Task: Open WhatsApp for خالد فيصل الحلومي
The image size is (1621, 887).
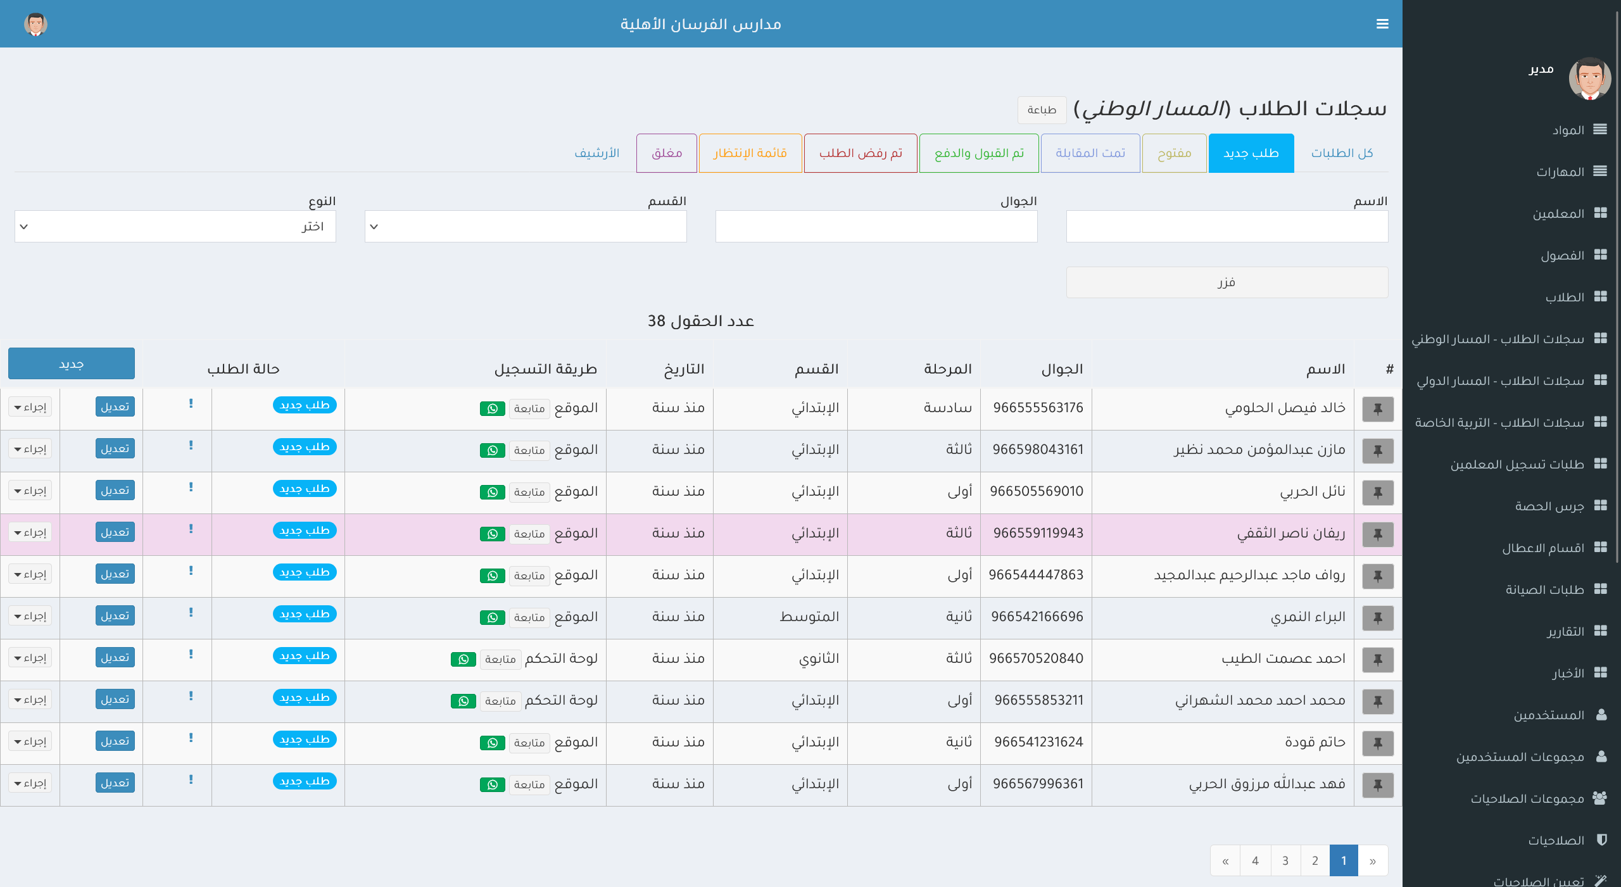Action: point(493,408)
